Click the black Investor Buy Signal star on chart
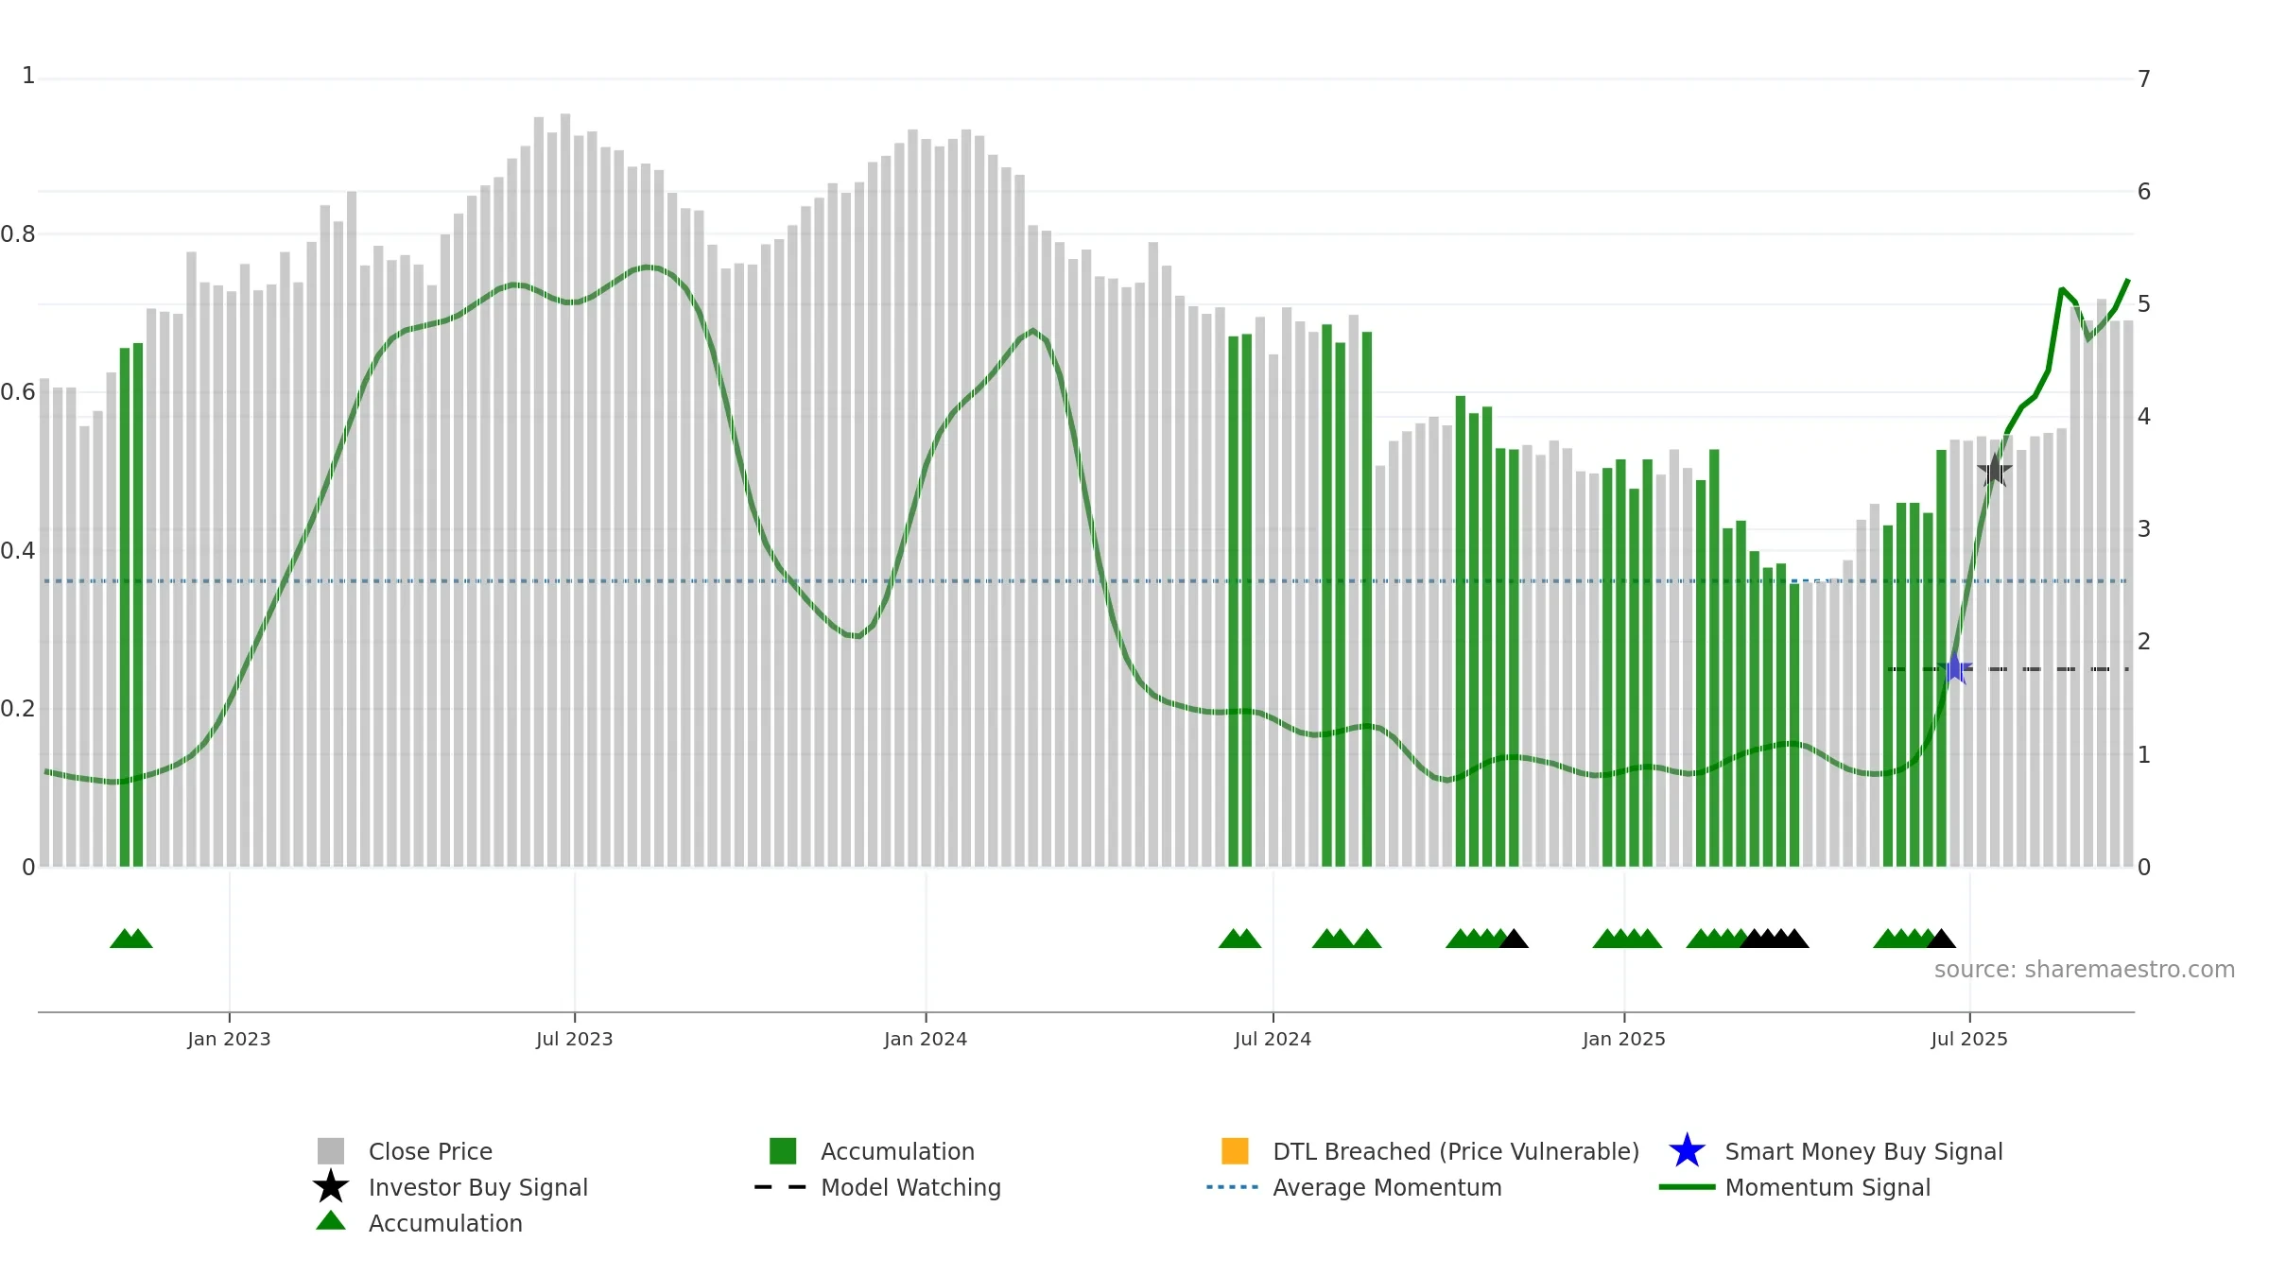The image size is (2269, 1276). tap(1995, 470)
